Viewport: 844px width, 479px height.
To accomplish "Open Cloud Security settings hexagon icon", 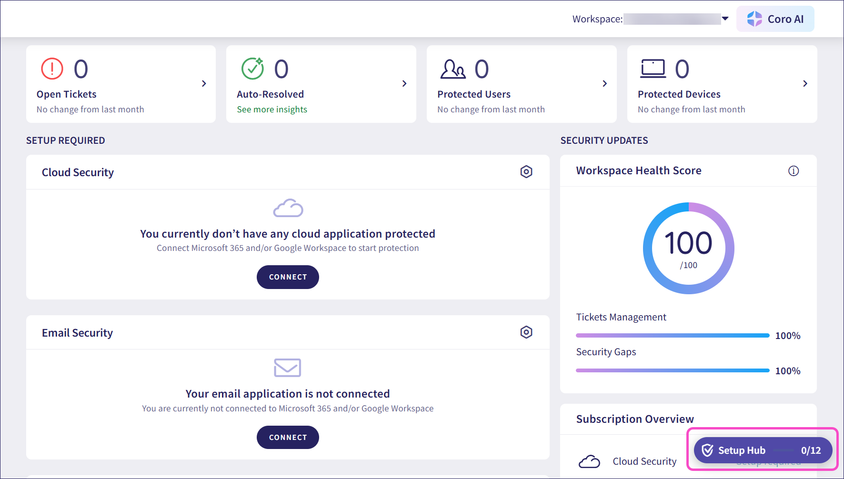I will [526, 171].
